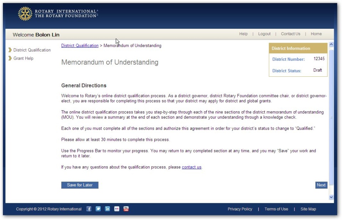Open the LinkedIn icon in footer
The width and height of the screenshot is (342, 220).
(x=108, y=209)
